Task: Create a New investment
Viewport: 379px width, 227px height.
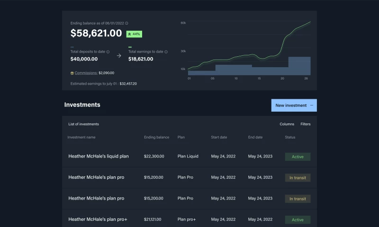Action: pyautogui.click(x=291, y=105)
